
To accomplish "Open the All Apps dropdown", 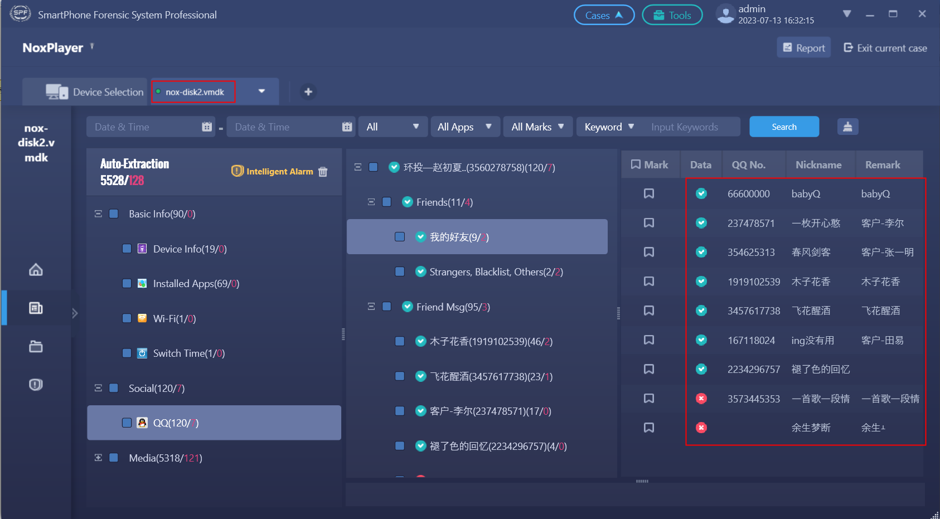I will (465, 127).
